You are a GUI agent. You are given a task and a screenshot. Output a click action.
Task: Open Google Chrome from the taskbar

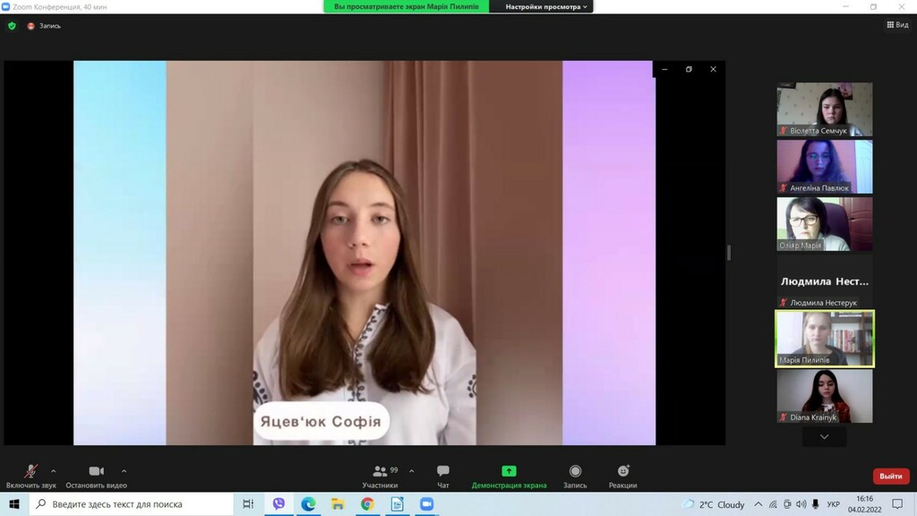point(367,504)
